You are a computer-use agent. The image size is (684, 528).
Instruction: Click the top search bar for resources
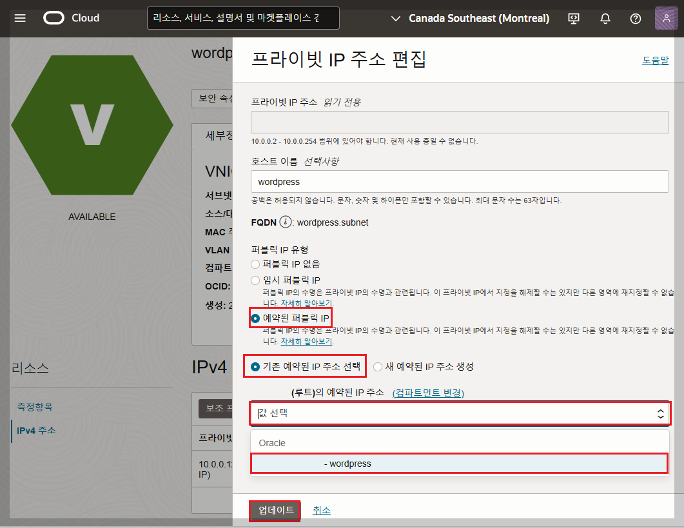(x=243, y=18)
